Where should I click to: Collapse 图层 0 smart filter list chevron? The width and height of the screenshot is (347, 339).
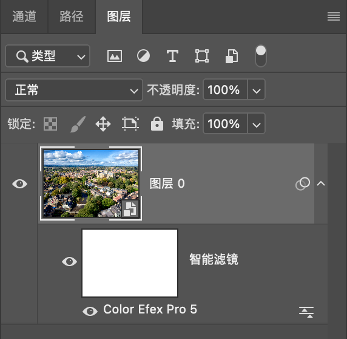321,183
